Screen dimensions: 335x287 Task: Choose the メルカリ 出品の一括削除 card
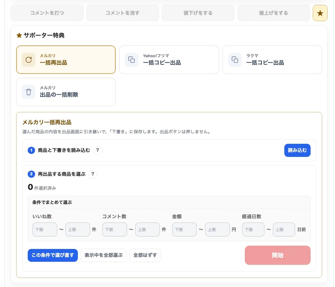coord(66,92)
